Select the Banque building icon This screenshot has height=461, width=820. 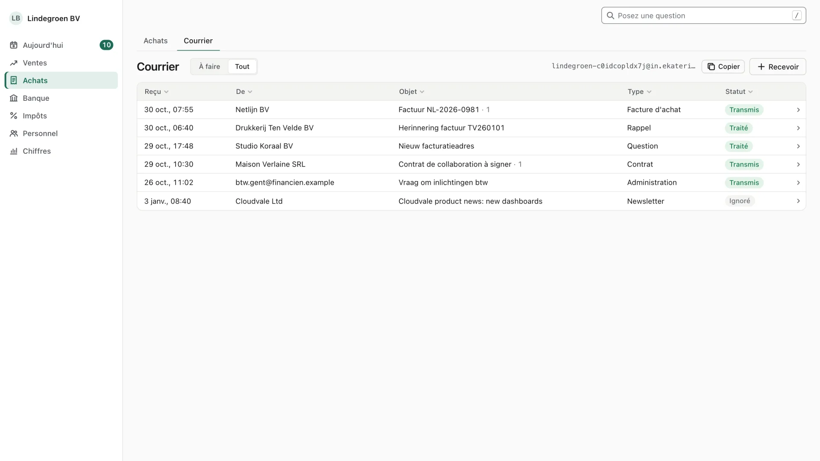tap(14, 98)
